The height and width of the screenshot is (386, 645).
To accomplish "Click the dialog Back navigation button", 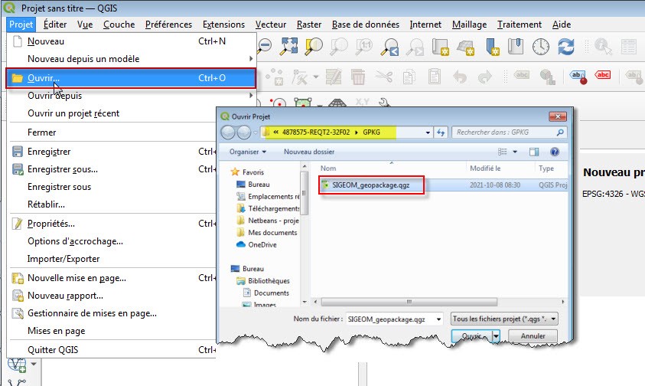I will [228, 132].
